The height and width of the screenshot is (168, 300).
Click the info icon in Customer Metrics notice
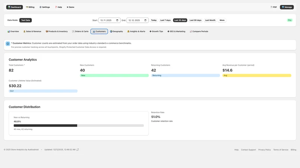[8, 44]
